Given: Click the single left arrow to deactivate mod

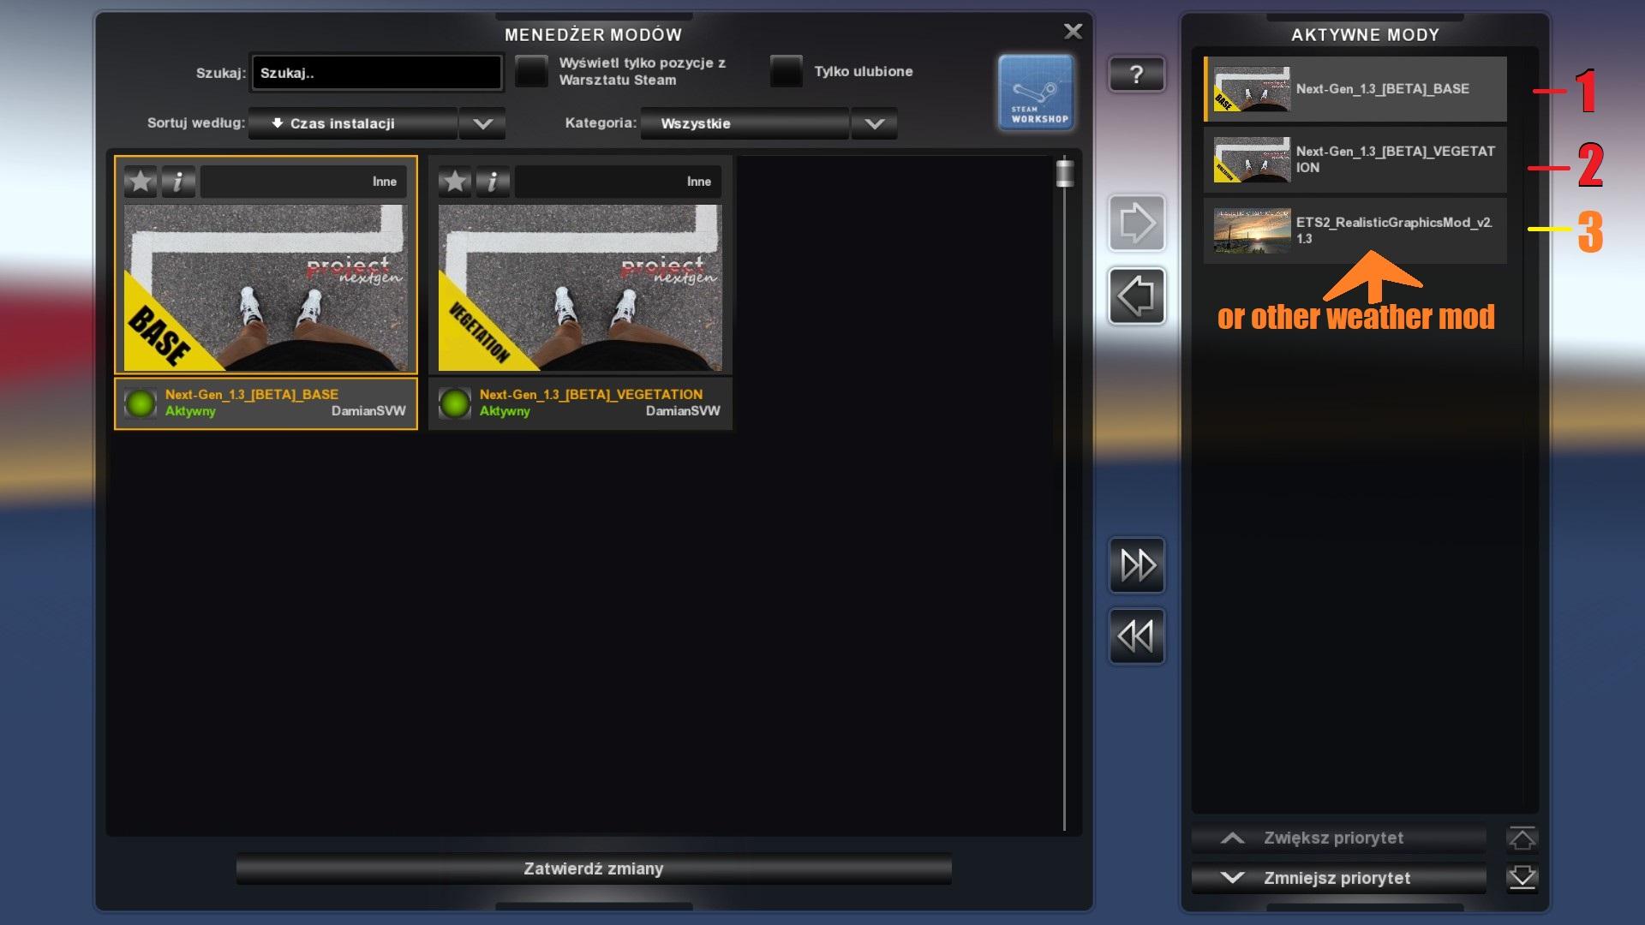Looking at the screenshot, I should pos(1136,296).
